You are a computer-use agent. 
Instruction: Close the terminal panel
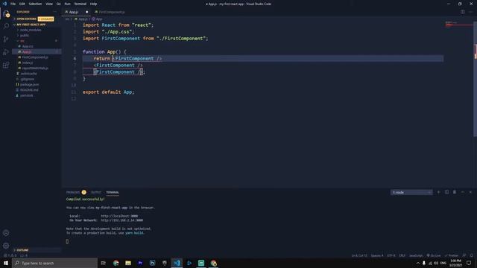pyautogui.click(x=470, y=192)
